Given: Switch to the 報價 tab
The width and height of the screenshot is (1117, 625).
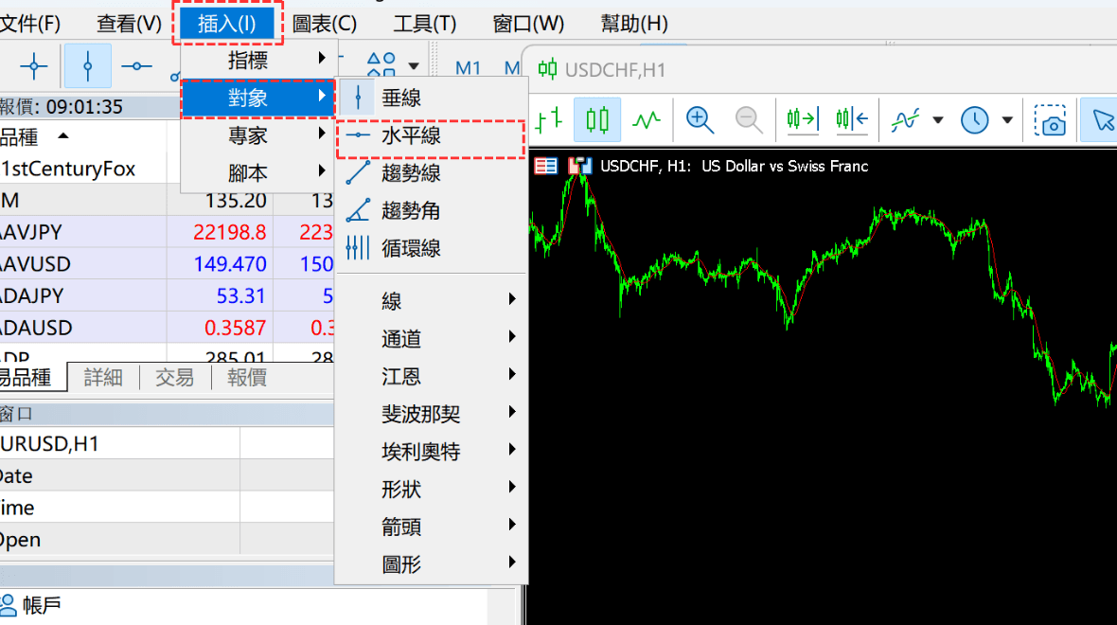Looking at the screenshot, I should 247,377.
